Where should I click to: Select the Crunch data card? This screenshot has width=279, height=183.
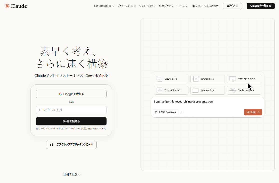[x=208, y=79]
